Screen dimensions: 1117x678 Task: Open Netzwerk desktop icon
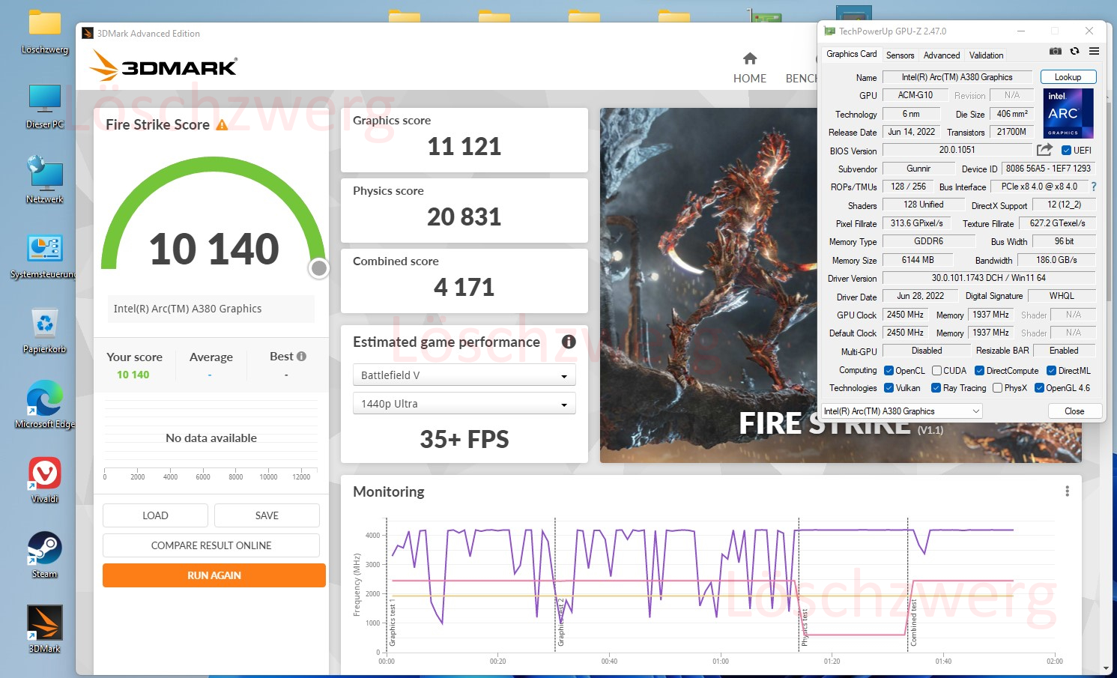pos(45,181)
